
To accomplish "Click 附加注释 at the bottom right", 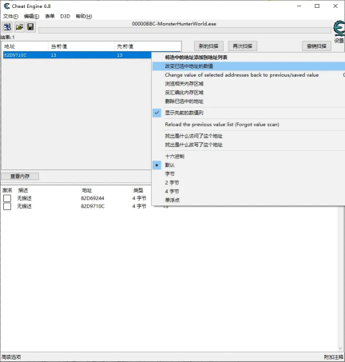I will (334, 357).
